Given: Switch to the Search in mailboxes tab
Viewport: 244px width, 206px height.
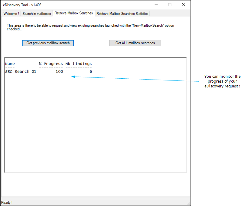Looking at the screenshot, I should (x=37, y=14).
